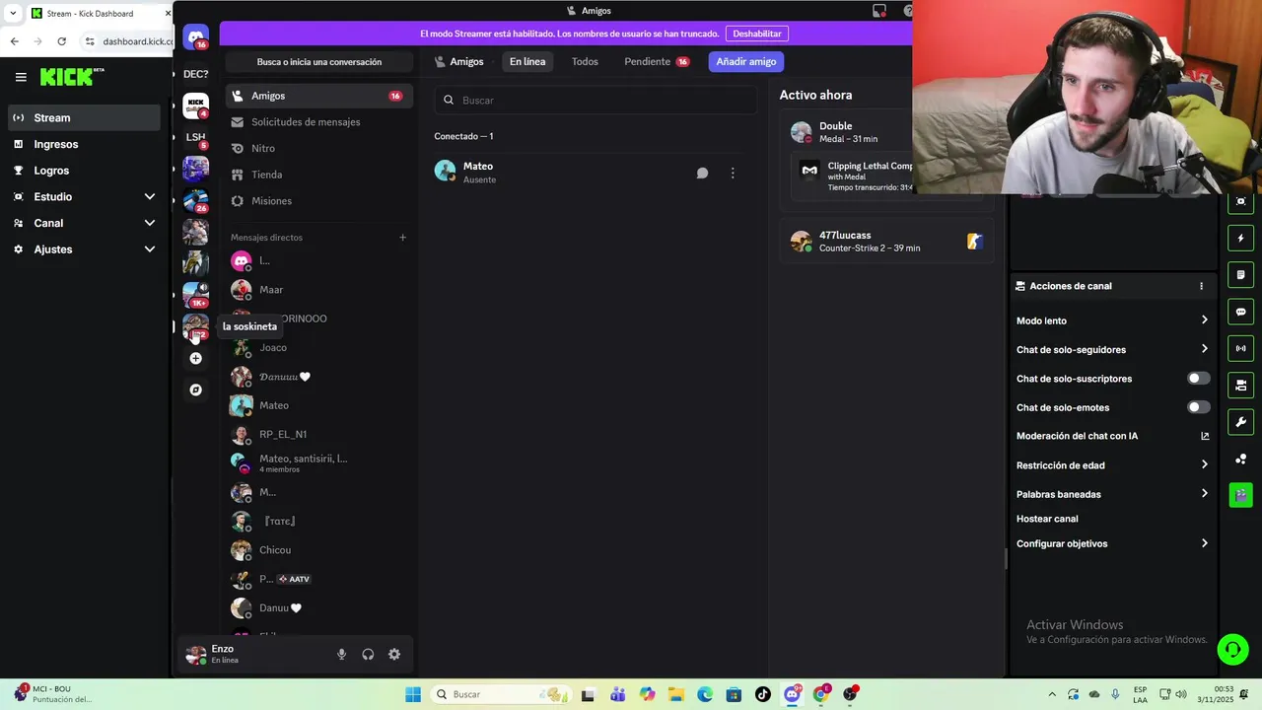The width and height of the screenshot is (1262, 710).
Task: Click the green clapperboard icon in Kick sidebar
Action: [1240, 495]
